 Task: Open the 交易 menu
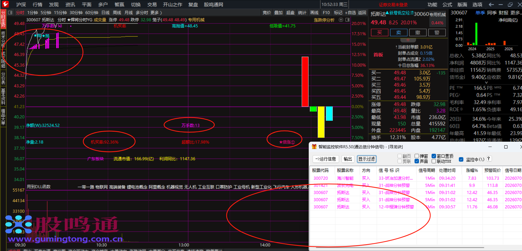(x=152, y=5)
